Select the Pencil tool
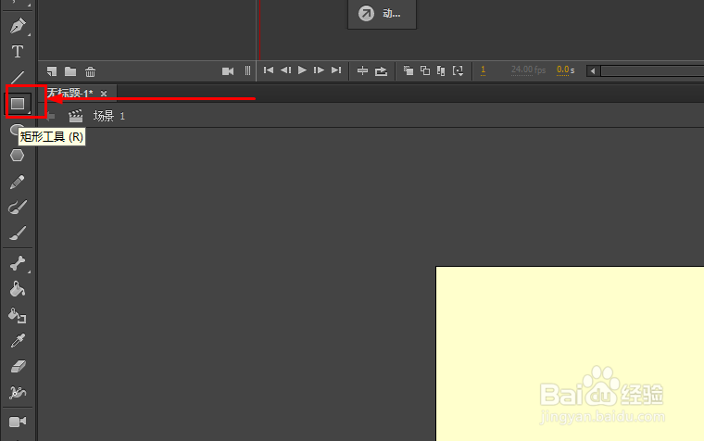 click(17, 182)
